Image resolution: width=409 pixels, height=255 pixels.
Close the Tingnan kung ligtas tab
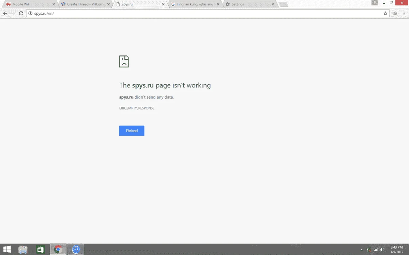[x=218, y=4]
